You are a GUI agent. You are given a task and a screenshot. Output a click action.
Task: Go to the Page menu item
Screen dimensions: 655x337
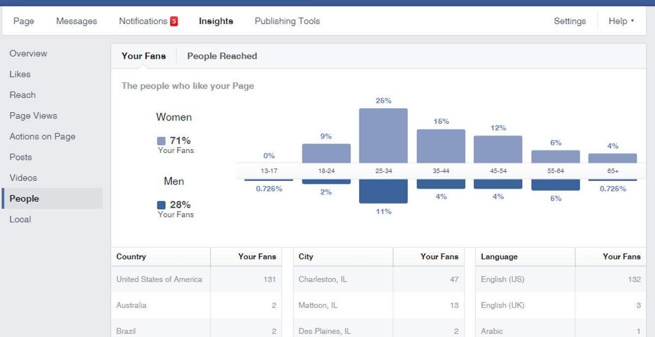coord(24,21)
